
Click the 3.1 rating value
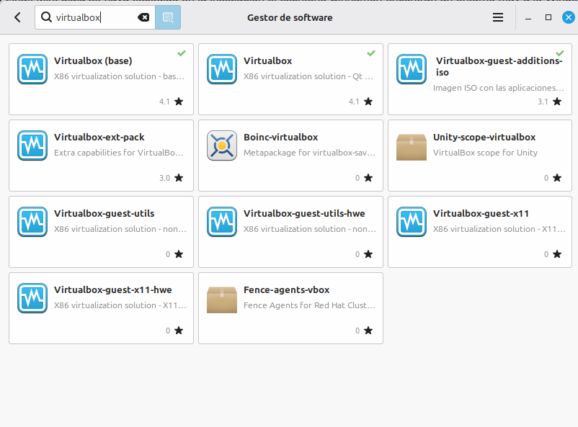tap(543, 102)
